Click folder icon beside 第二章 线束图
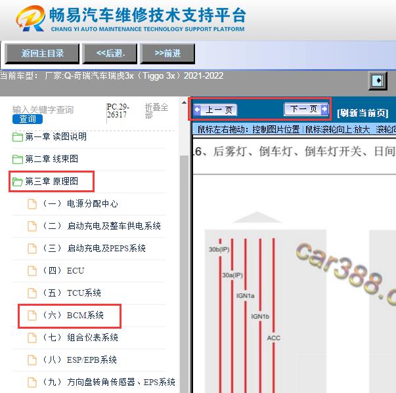396x393 pixels. click(x=18, y=159)
